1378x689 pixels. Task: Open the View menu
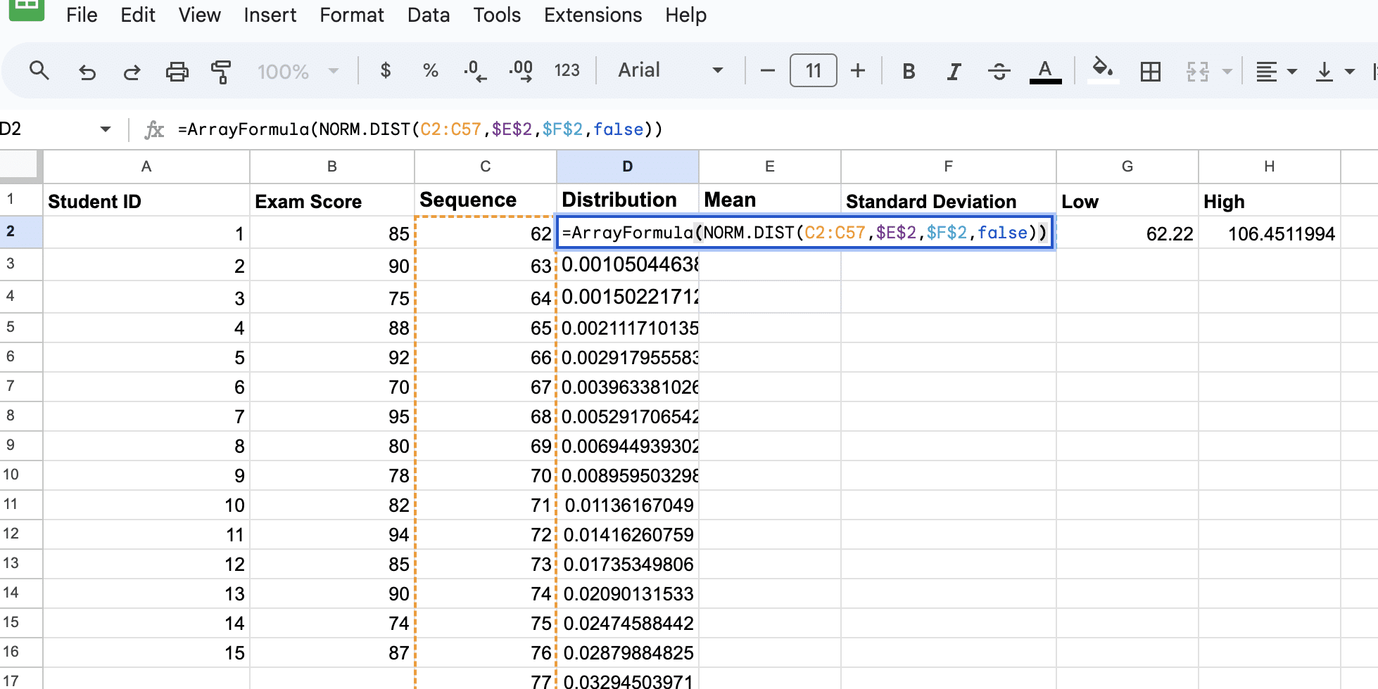click(x=199, y=15)
